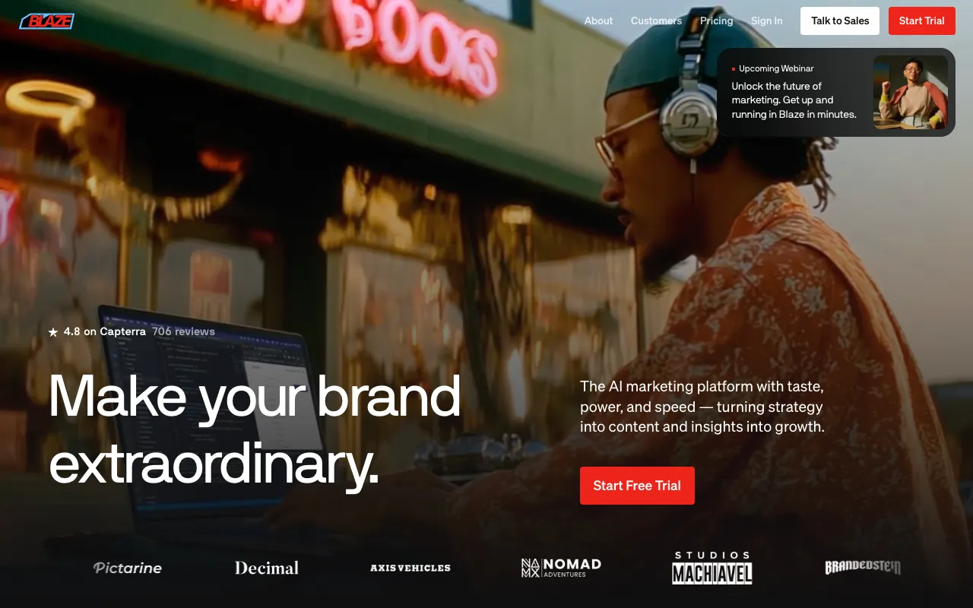Open the Customers menu item
Image resolution: width=973 pixels, height=608 pixels.
pyautogui.click(x=656, y=21)
